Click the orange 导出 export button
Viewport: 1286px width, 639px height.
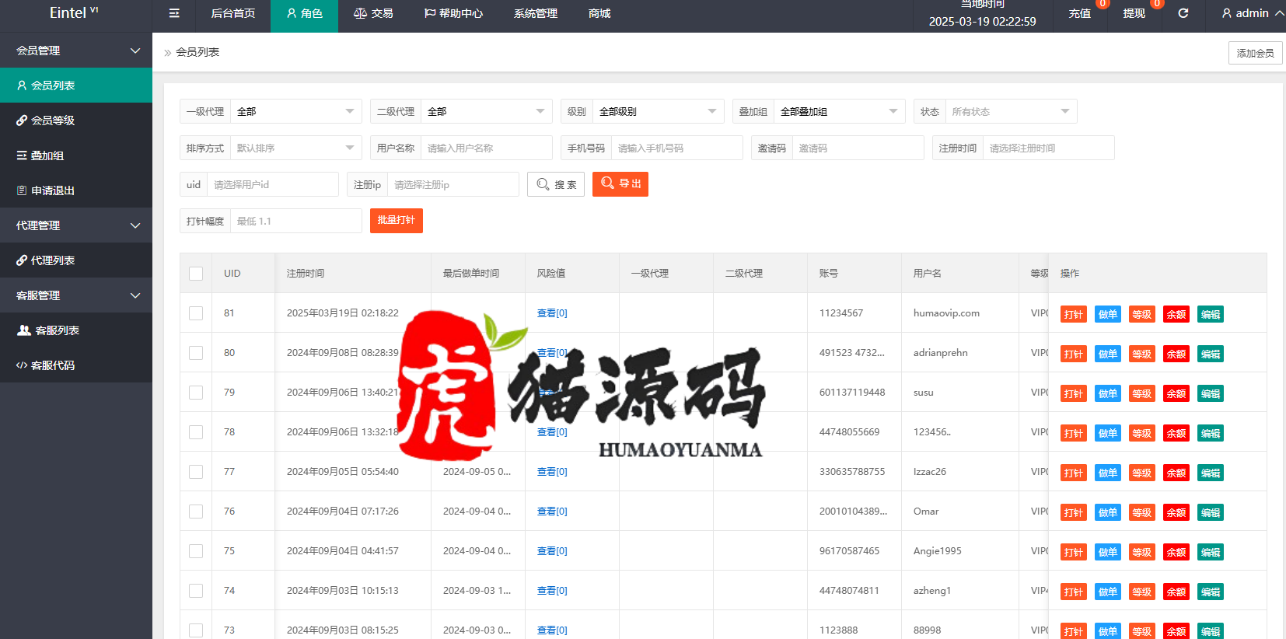click(620, 184)
